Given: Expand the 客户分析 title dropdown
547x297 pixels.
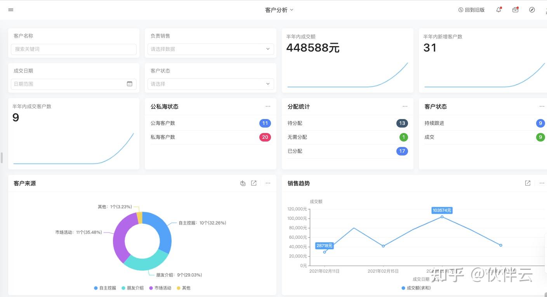Looking at the screenshot, I should pyautogui.click(x=279, y=10).
